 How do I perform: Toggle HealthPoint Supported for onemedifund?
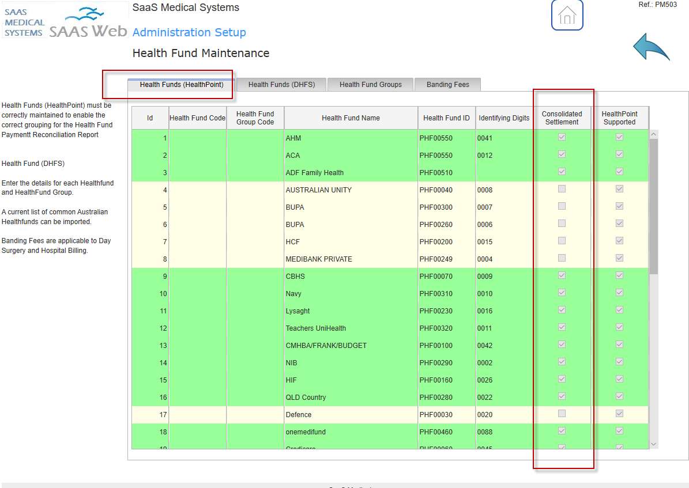coord(619,431)
